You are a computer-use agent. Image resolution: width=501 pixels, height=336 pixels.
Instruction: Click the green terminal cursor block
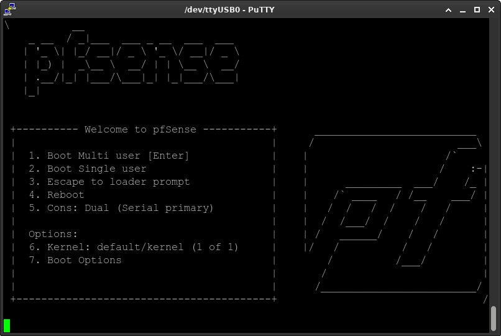point(7,325)
